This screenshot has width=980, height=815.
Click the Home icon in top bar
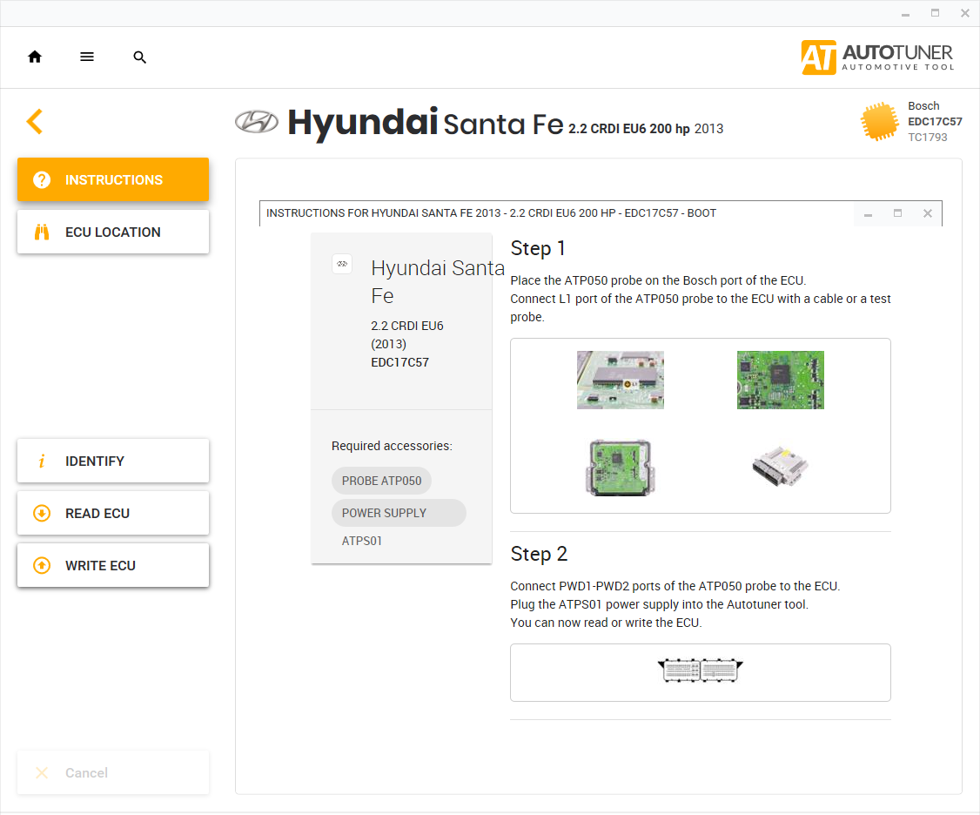coord(35,57)
